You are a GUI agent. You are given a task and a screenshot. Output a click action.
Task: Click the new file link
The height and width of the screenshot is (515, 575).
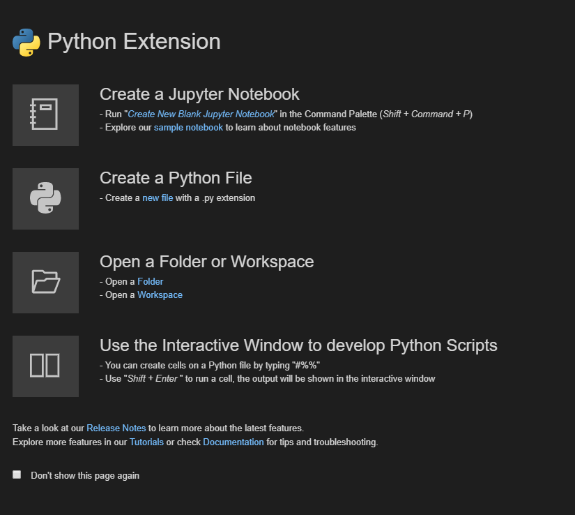(158, 197)
